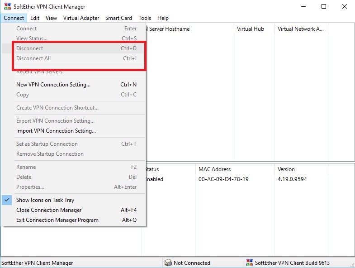
Task: Choose Disconnect All menu entry
Action: tap(73, 58)
